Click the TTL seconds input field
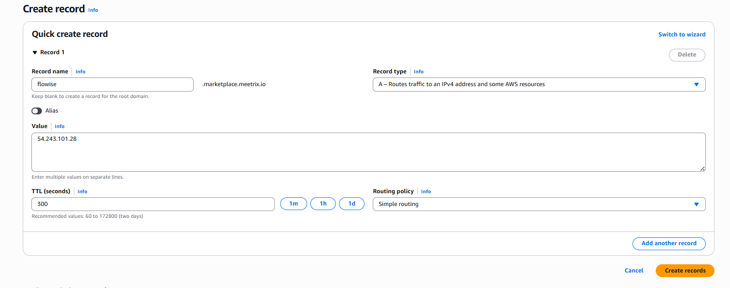The width and height of the screenshot is (730, 288). [x=153, y=204]
